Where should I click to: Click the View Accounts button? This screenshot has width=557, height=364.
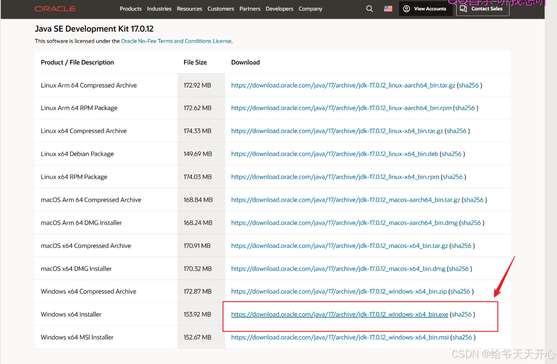click(426, 9)
